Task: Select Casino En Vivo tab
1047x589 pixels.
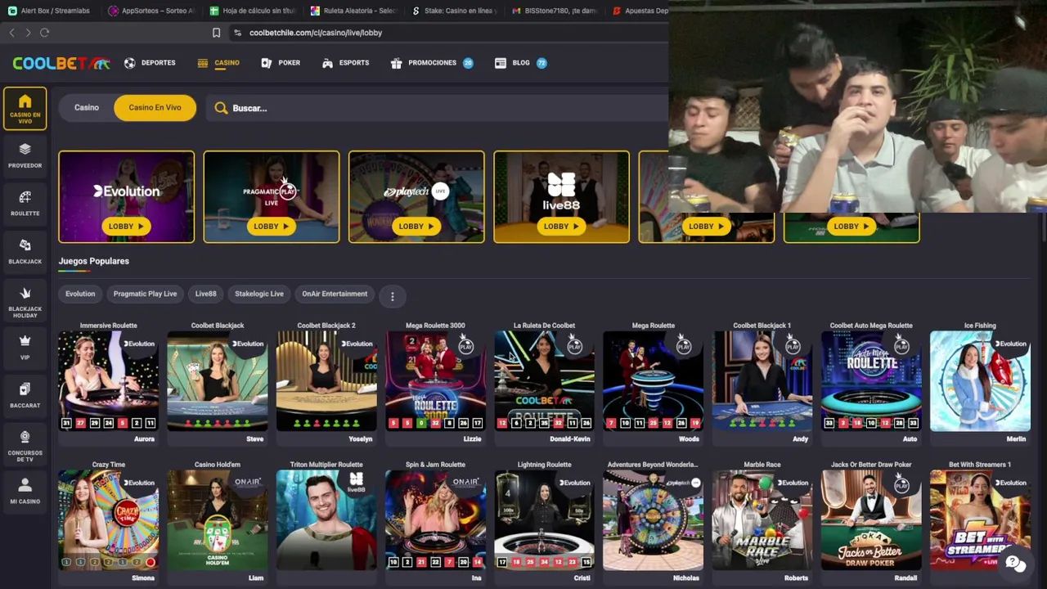Action: [155, 107]
